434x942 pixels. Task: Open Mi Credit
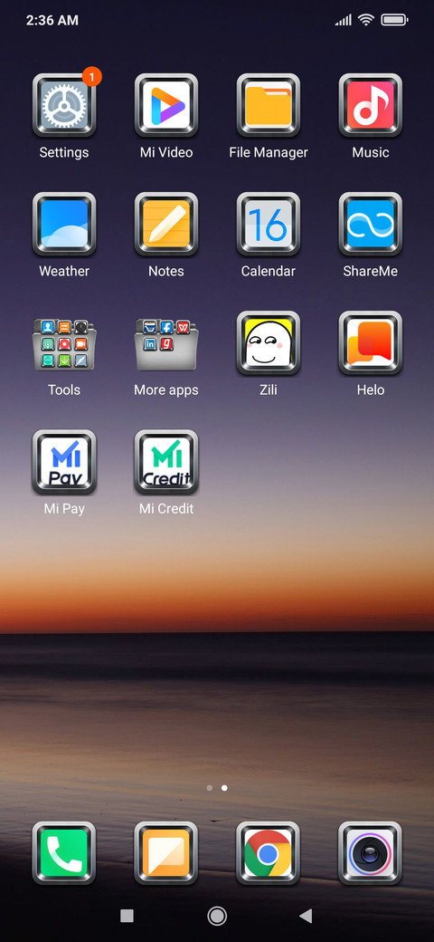pos(166,462)
